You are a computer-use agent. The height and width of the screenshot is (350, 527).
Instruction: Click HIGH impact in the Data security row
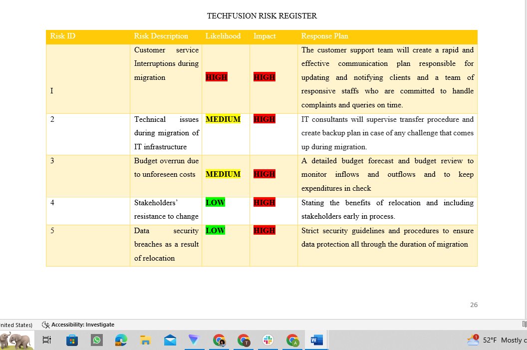coord(264,231)
